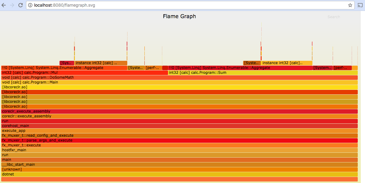Viewport: 365px width, 183px height.
Task: Focus the address bar showing localhost:8080/flamegraph.svg
Action: coord(190,5)
